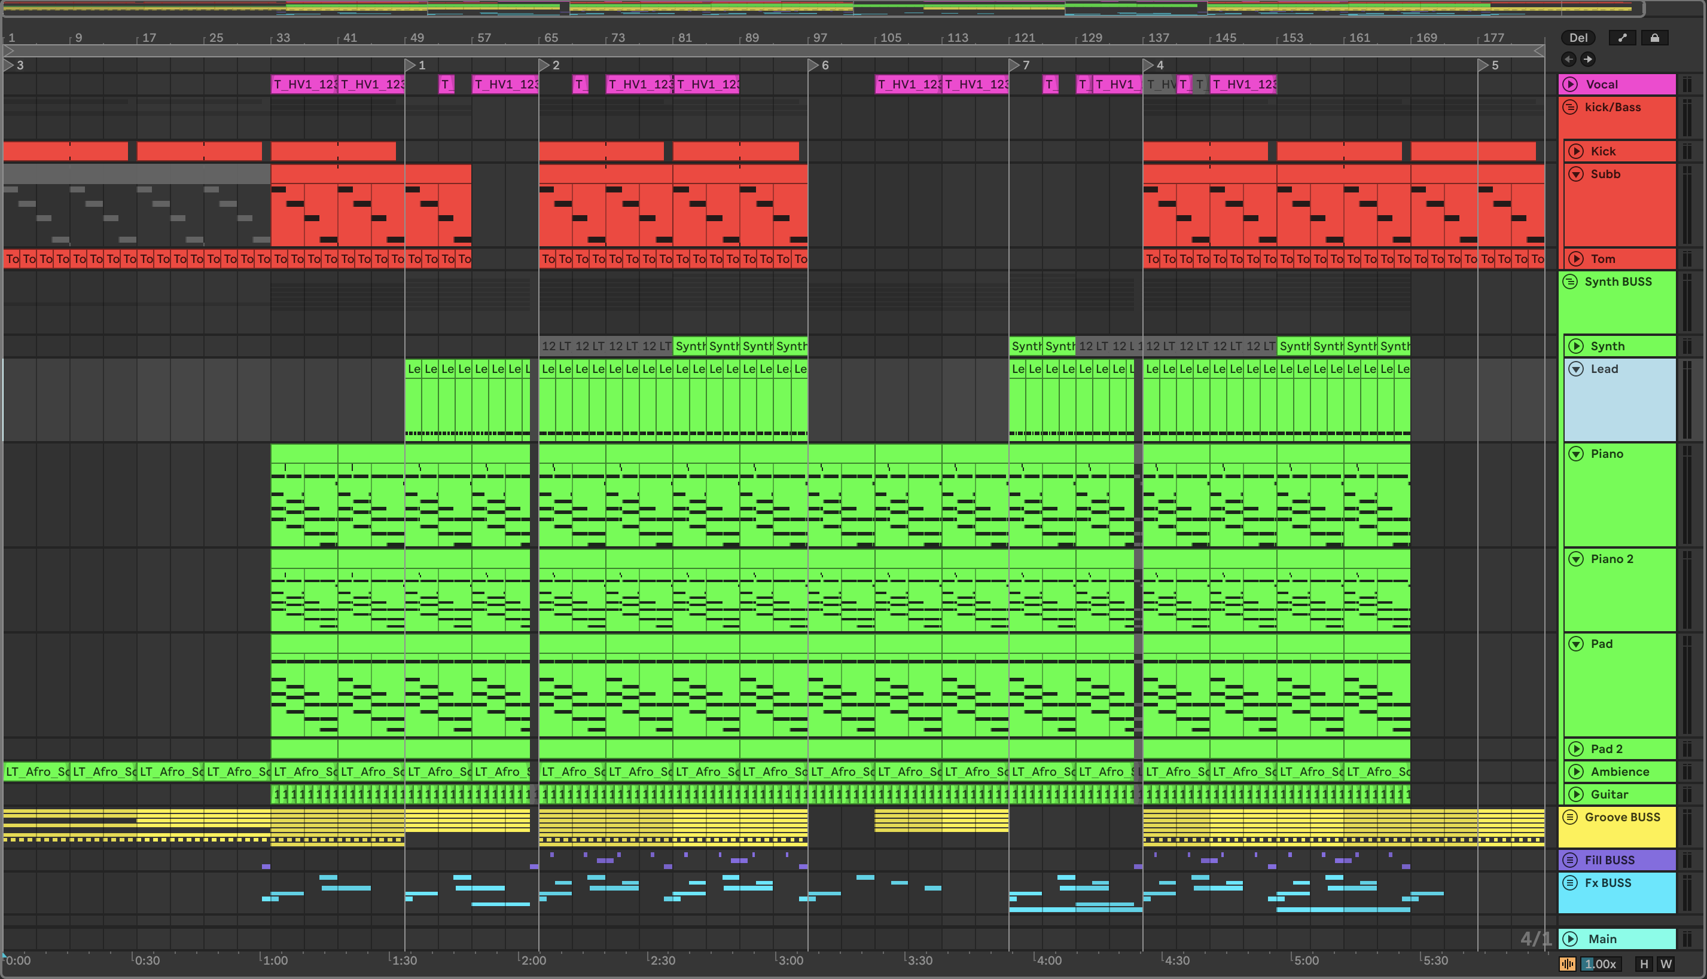Jump to previous locator arrow
Screen dimensions: 1707x979
click(1568, 59)
